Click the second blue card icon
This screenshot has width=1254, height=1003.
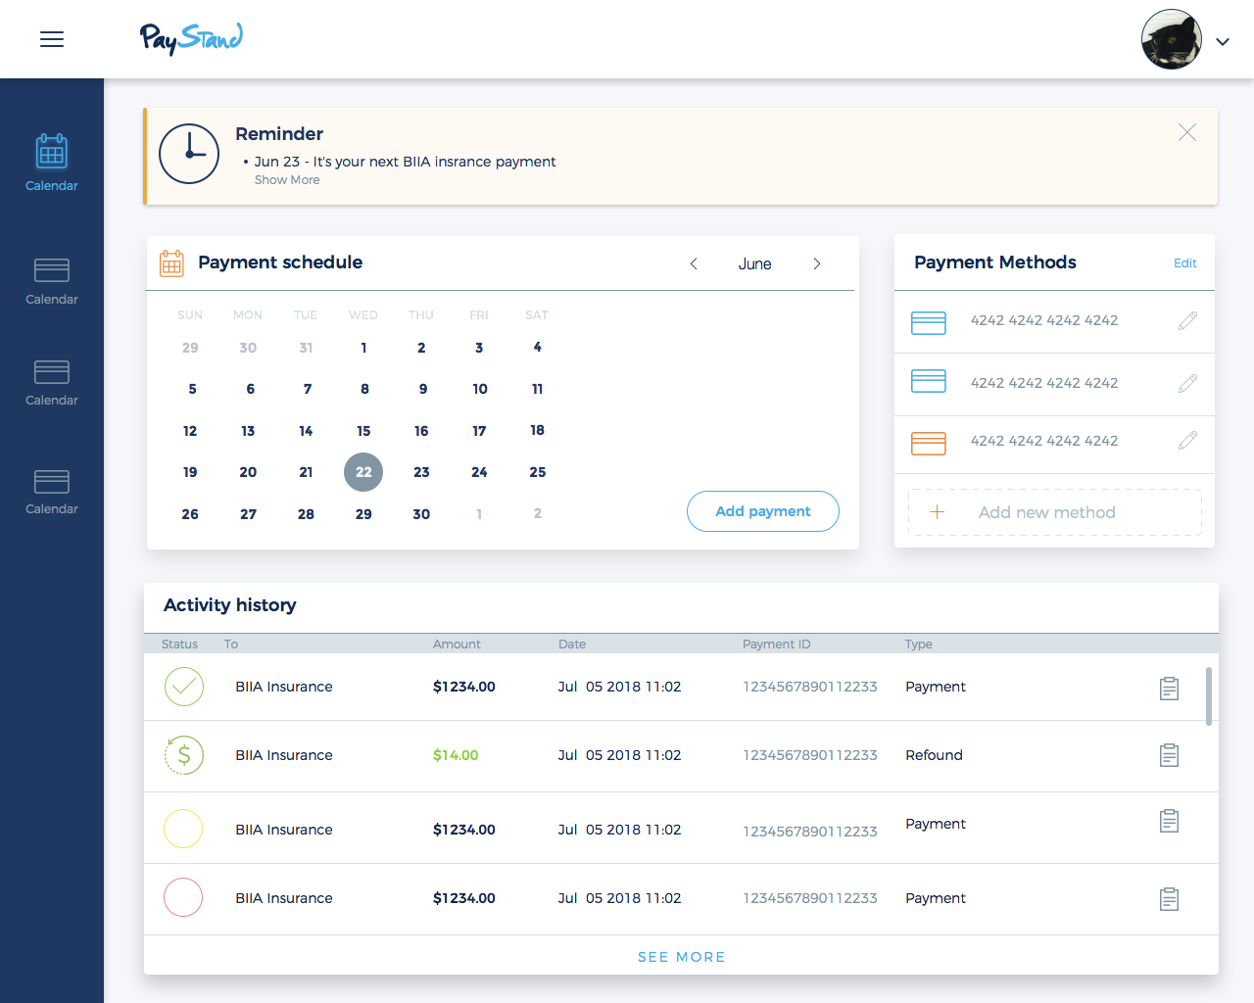click(929, 381)
